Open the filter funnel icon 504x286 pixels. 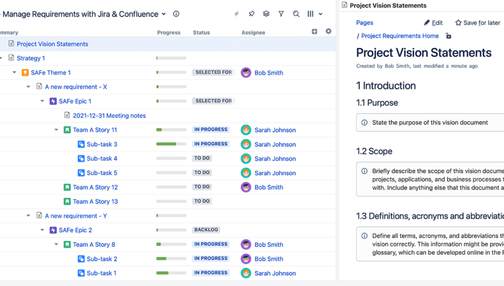click(281, 14)
